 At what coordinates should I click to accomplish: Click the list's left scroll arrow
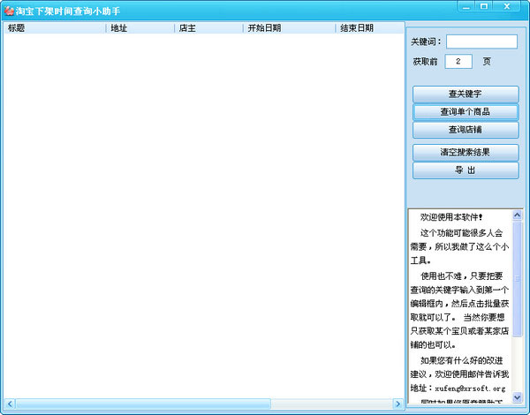click(x=10, y=404)
